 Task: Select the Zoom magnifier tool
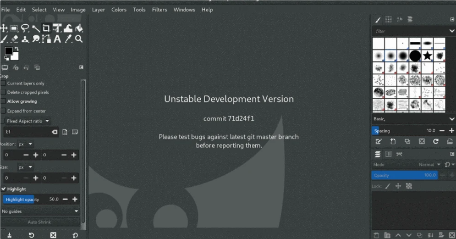pos(79,39)
